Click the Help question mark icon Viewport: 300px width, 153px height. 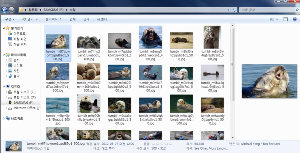tap(294, 19)
